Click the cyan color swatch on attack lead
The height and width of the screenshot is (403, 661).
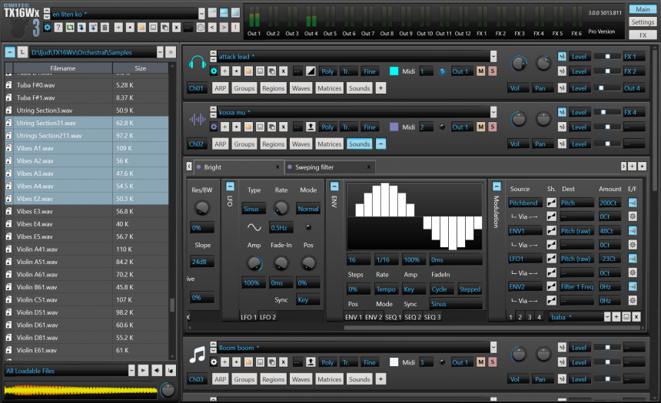click(394, 71)
